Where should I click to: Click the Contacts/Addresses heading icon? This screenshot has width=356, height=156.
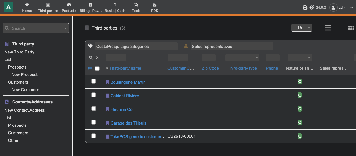(x=7, y=102)
